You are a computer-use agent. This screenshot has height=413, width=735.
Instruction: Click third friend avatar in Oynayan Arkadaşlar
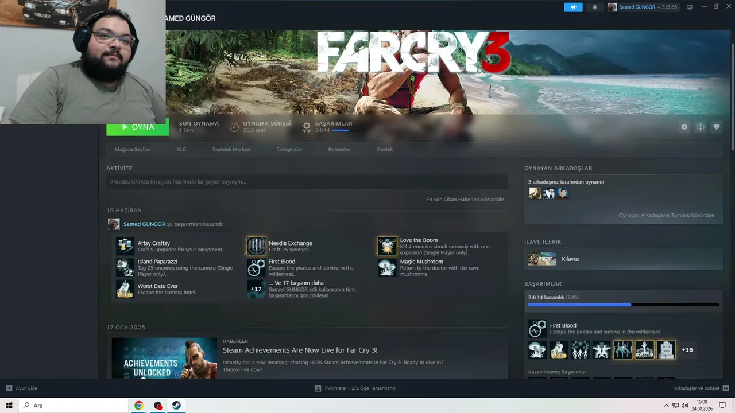click(x=563, y=193)
